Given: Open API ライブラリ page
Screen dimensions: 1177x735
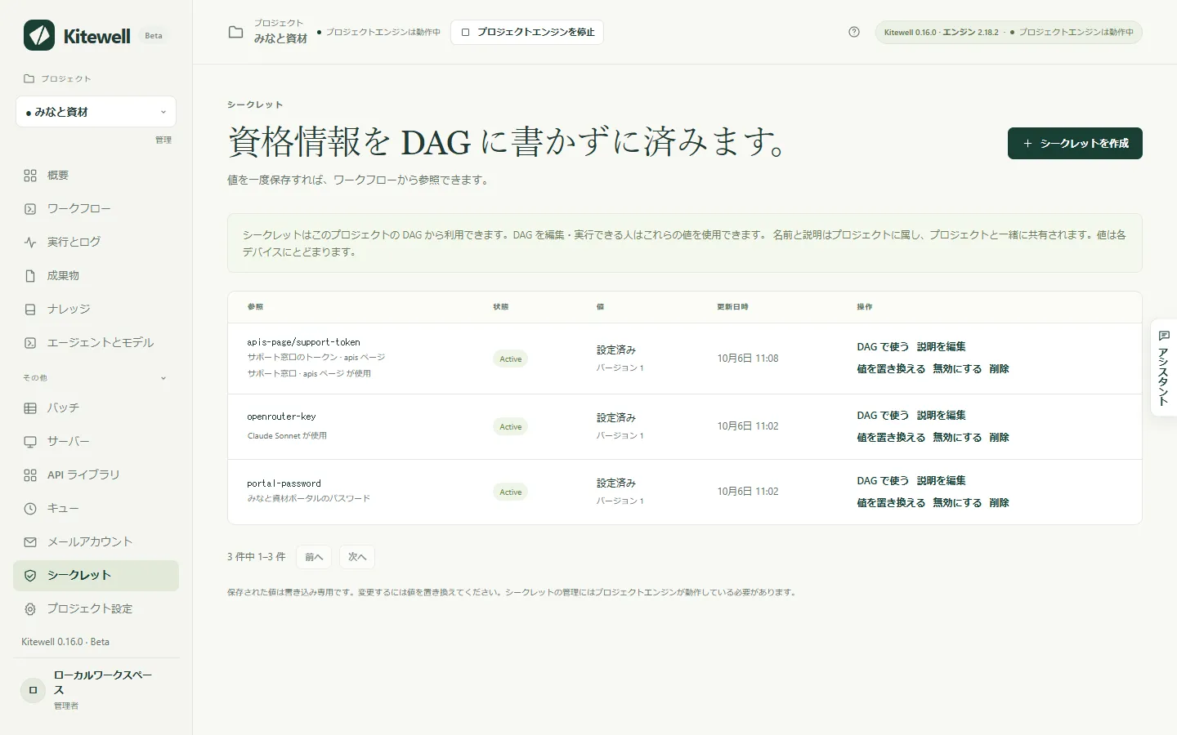Looking at the screenshot, I should [96, 475].
